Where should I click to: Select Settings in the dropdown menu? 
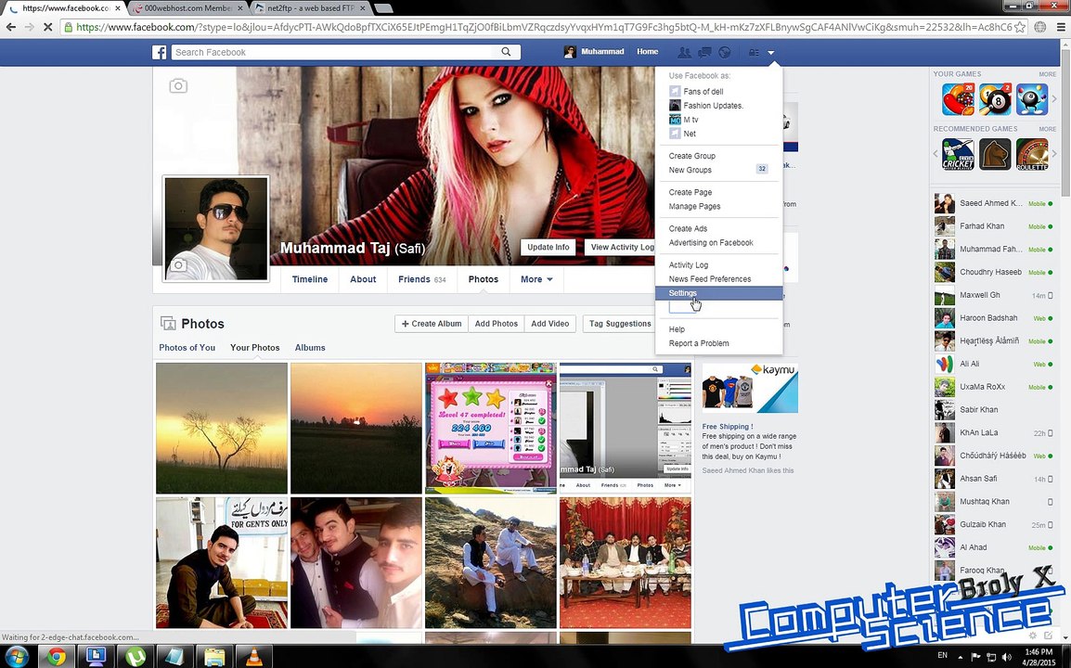718,293
